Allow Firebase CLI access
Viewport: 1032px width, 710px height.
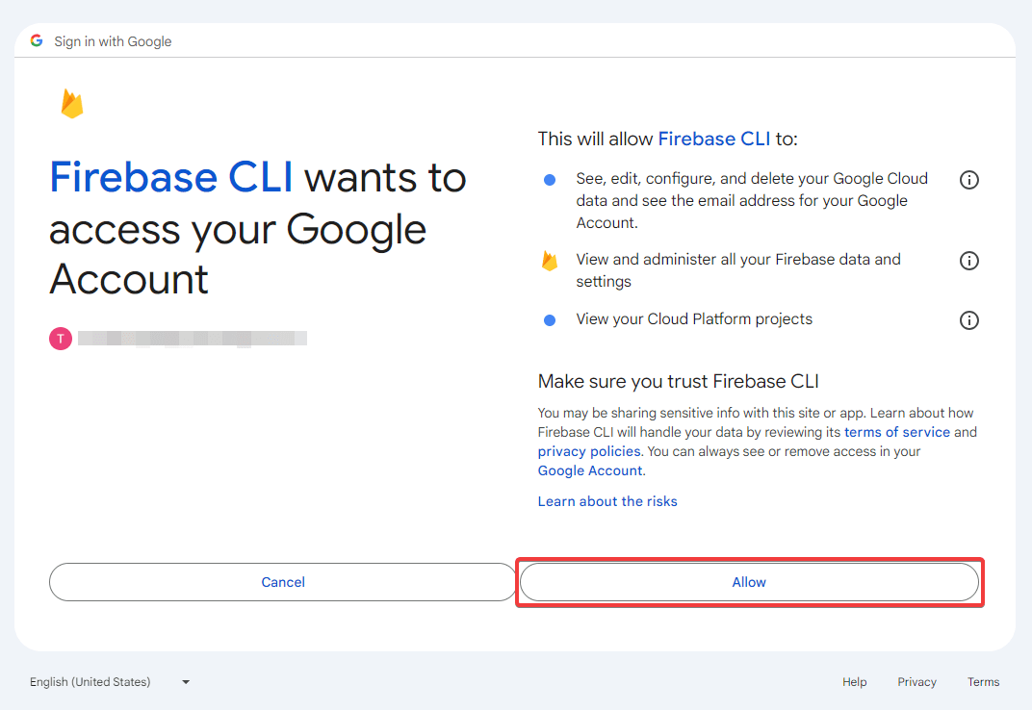point(749,582)
